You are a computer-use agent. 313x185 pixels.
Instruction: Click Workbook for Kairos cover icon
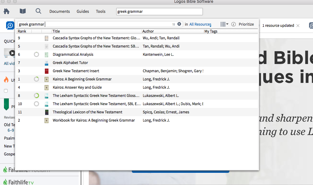click(x=46, y=120)
